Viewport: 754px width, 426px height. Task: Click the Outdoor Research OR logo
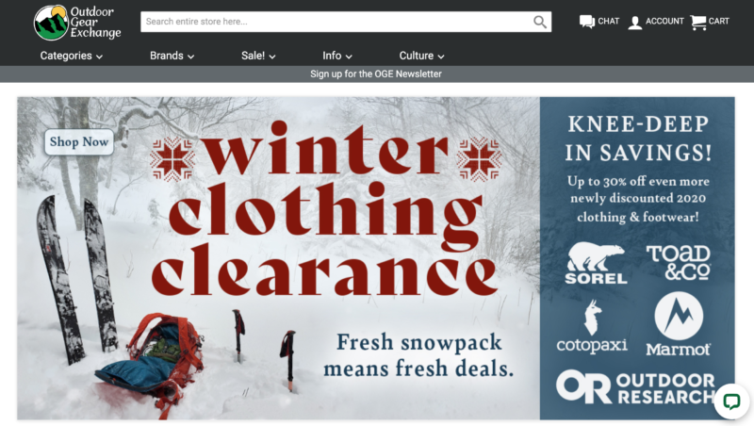click(x=635, y=387)
